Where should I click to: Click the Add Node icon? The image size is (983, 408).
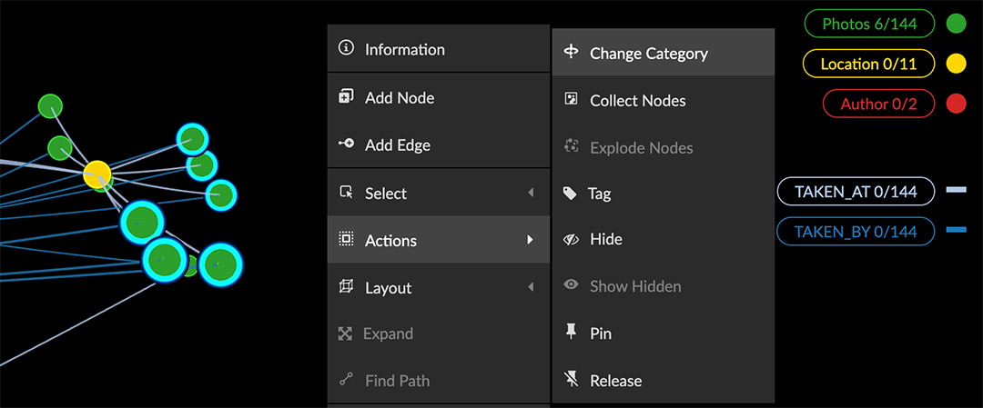click(346, 97)
